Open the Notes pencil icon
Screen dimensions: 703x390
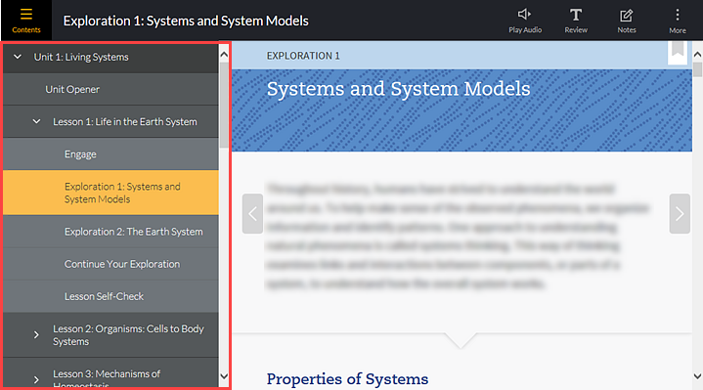tap(627, 21)
